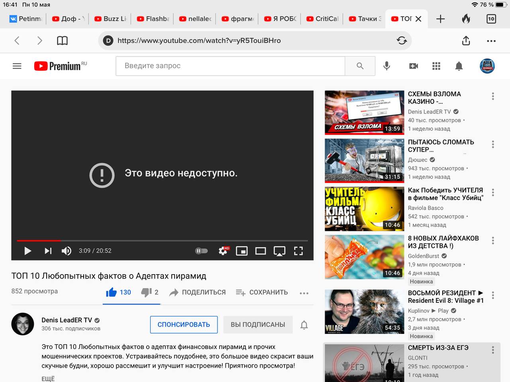The width and height of the screenshot is (510, 382).
Task: Open the Denis LeadER TV channel name
Action: 67,320
